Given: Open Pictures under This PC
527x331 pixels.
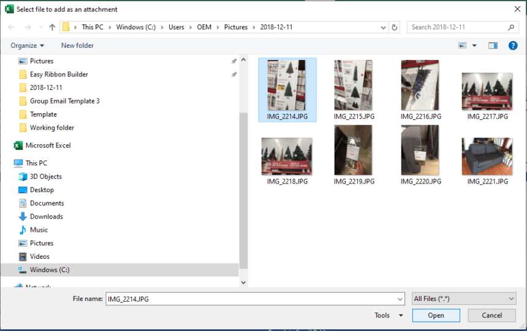Looking at the screenshot, I should coord(41,243).
